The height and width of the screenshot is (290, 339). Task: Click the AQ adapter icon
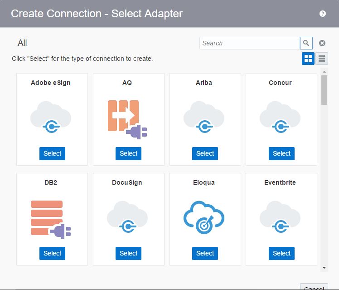pos(127,119)
